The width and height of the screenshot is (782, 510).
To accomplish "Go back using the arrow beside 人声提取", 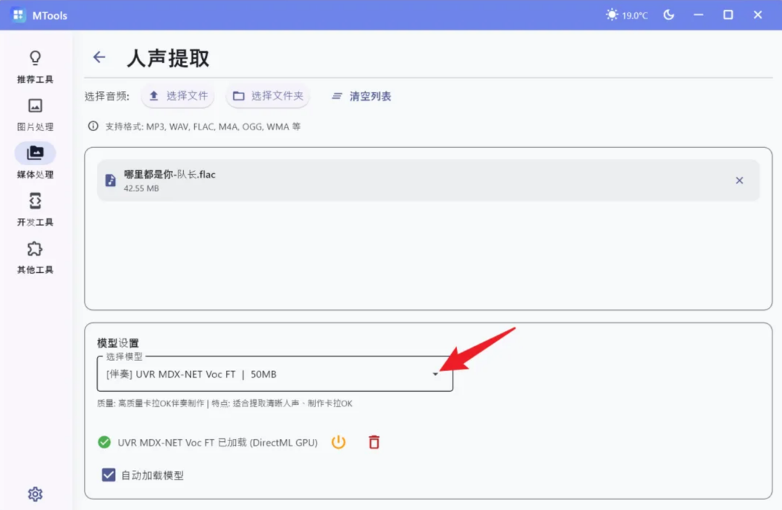I will coord(99,57).
